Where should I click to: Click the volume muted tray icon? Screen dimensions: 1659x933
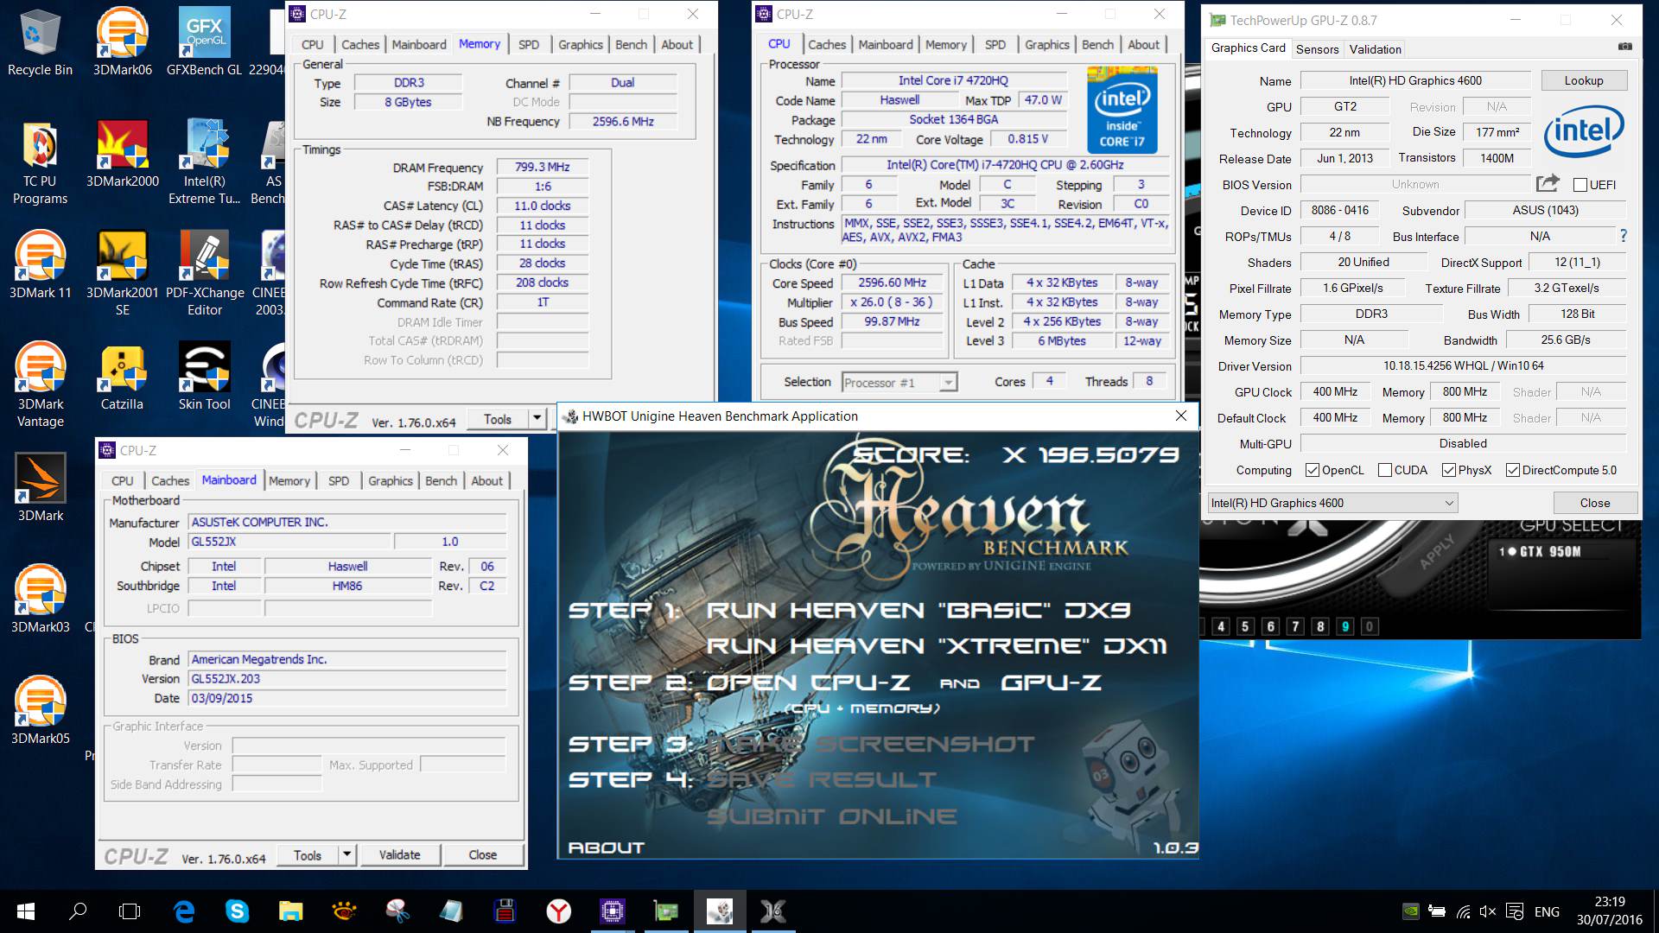[1488, 911]
